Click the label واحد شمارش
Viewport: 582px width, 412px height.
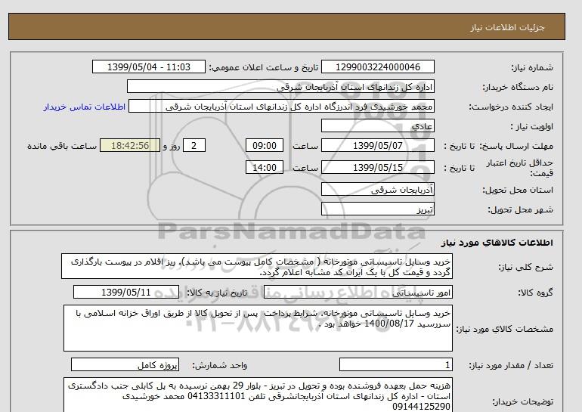[220, 366]
